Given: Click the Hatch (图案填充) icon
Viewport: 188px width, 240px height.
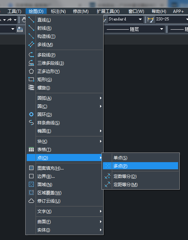Looking at the screenshot, I should pyautogui.click(x=31, y=168).
